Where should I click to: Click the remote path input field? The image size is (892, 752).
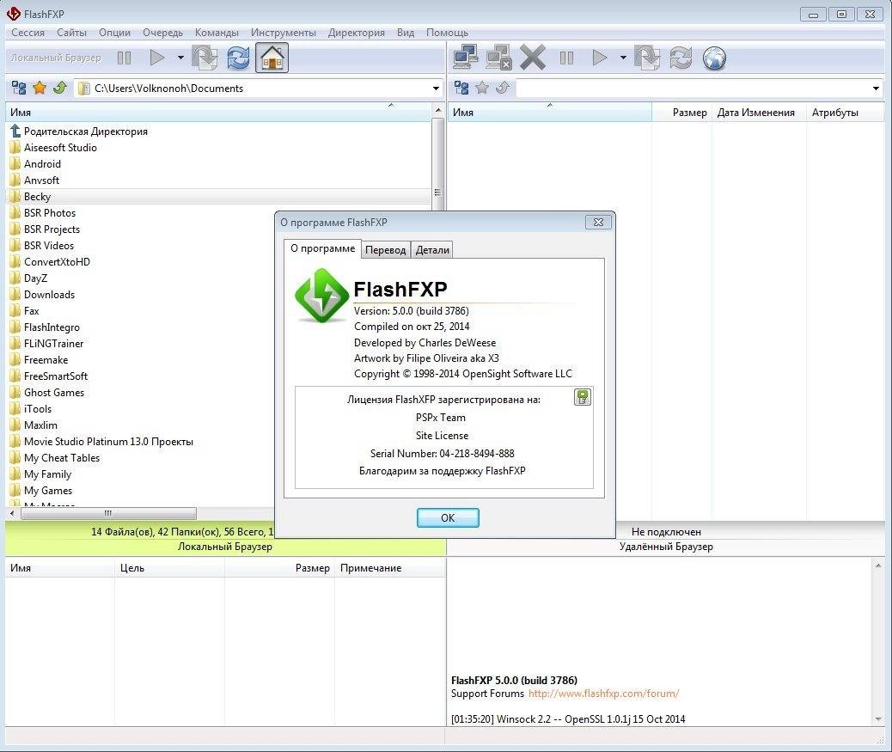pyautogui.click(x=693, y=89)
